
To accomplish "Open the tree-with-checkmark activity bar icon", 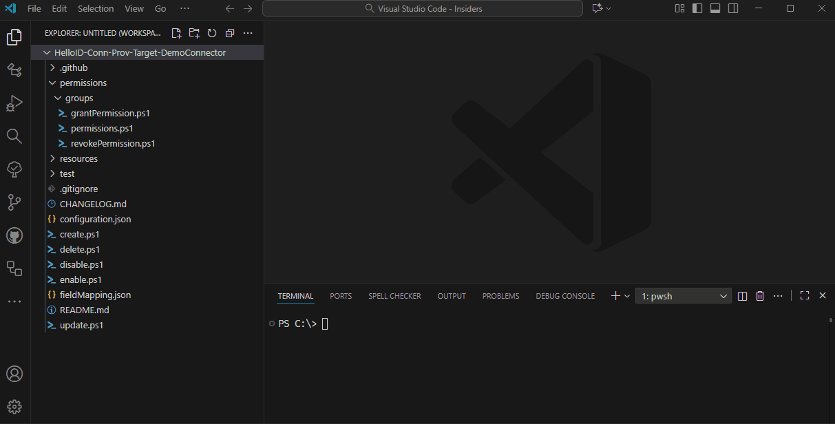I will (14, 169).
